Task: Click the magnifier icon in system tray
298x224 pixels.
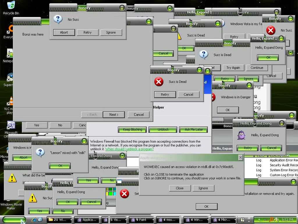Action: 271,220
